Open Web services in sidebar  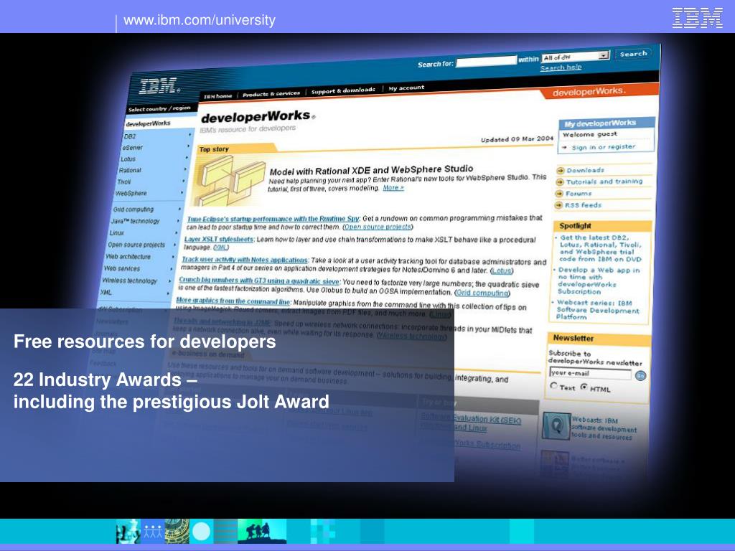pyautogui.click(x=122, y=268)
